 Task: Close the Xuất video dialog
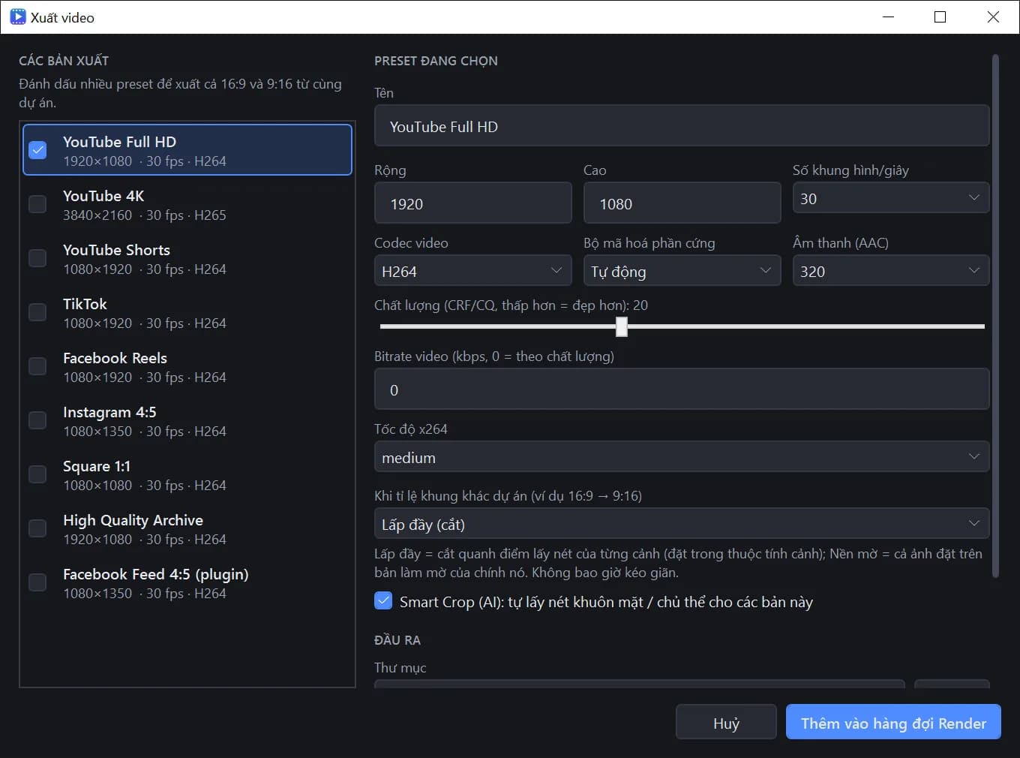[993, 17]
